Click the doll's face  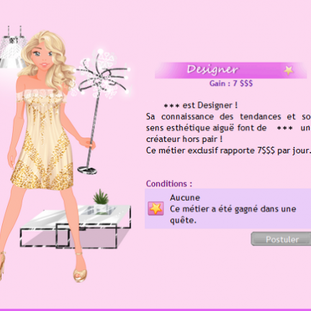42,58
